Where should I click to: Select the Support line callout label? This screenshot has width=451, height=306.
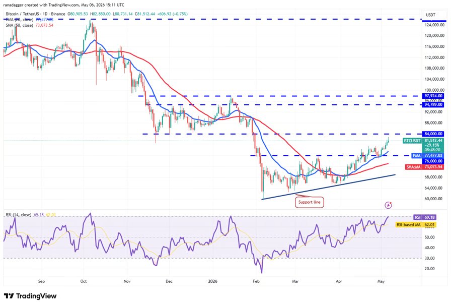tap(309, 202)
